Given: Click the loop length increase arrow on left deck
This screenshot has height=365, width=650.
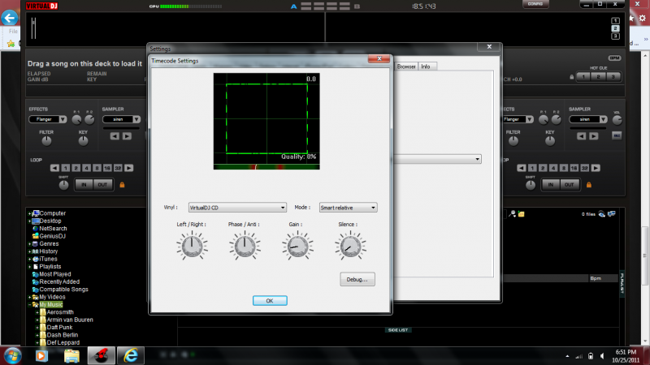Looking at the screenshot, I should click(x=128, y=168).
